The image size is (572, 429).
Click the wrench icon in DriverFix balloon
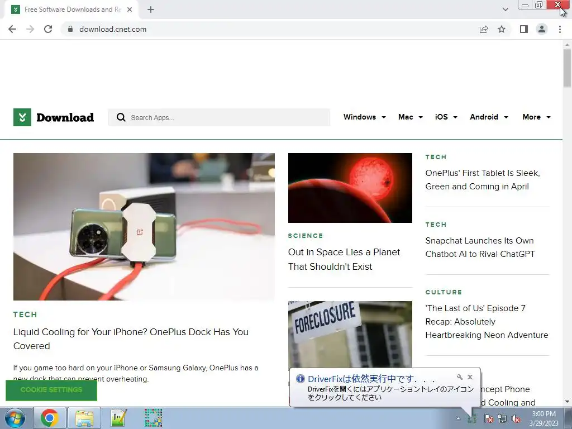click(x=460, y=377)
